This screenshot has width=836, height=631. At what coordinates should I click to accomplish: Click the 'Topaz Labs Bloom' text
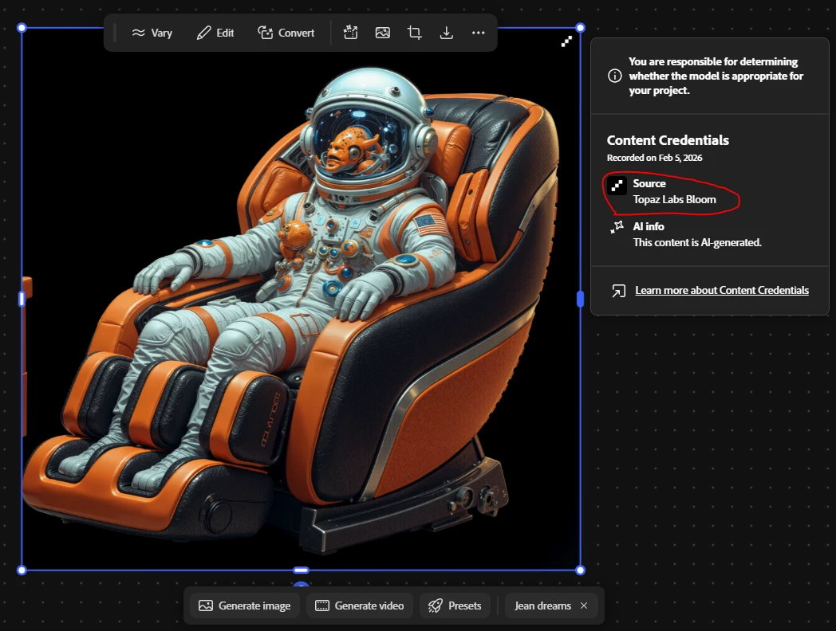674,200
